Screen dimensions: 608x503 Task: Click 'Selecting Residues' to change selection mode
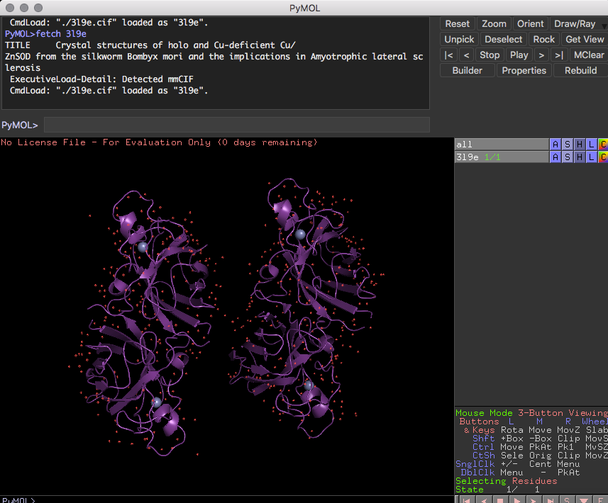(506, 481)
